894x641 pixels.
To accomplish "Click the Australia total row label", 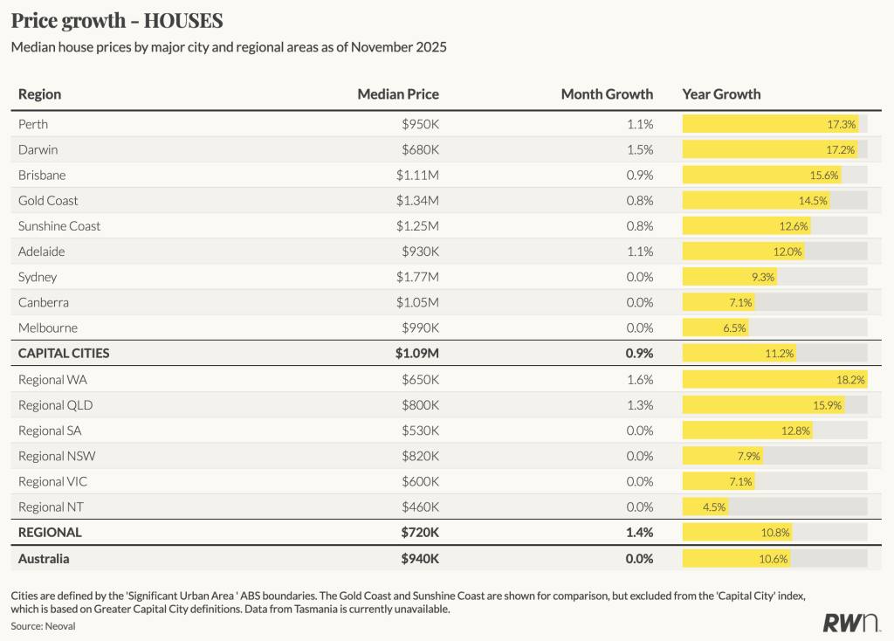I will pos(44,558).
